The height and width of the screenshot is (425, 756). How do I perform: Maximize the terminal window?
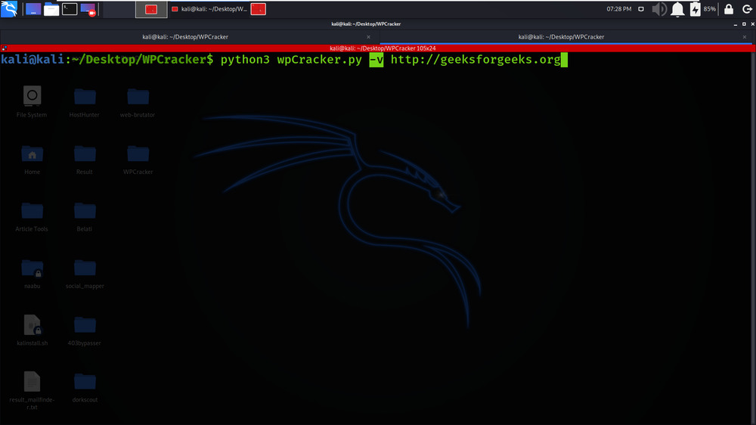[744, 24]
